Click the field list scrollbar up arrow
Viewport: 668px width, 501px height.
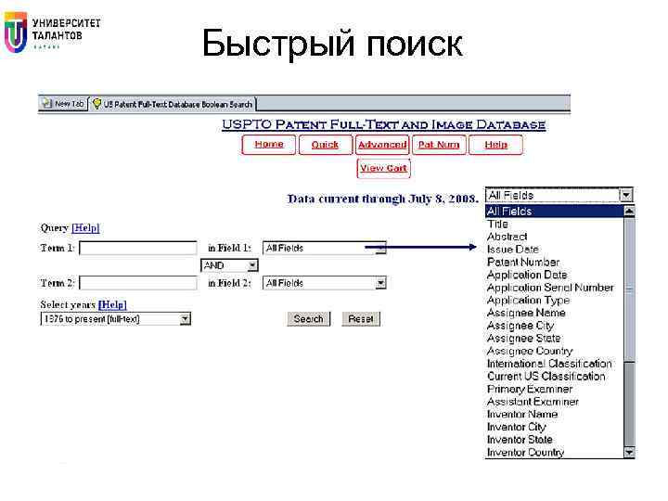pyautogui.click(x=629, y=211)
